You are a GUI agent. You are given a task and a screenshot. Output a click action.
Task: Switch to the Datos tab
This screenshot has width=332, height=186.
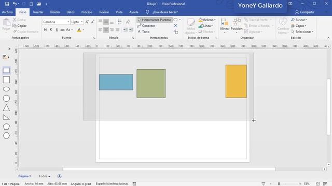point(71,12)
